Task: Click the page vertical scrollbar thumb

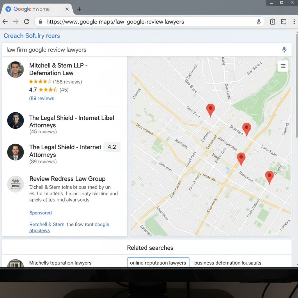Action: tap(297, 86)
